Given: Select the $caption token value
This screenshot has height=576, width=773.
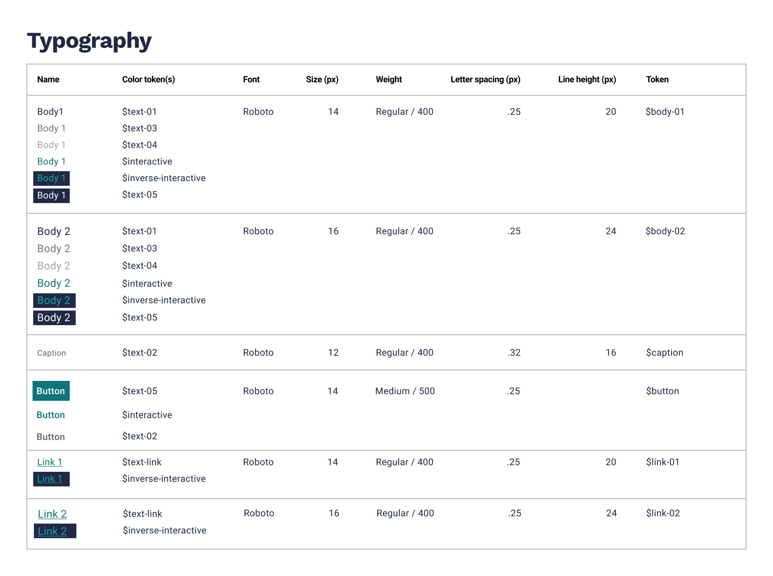Looking at the screenshot, I should tap(664, 352).
